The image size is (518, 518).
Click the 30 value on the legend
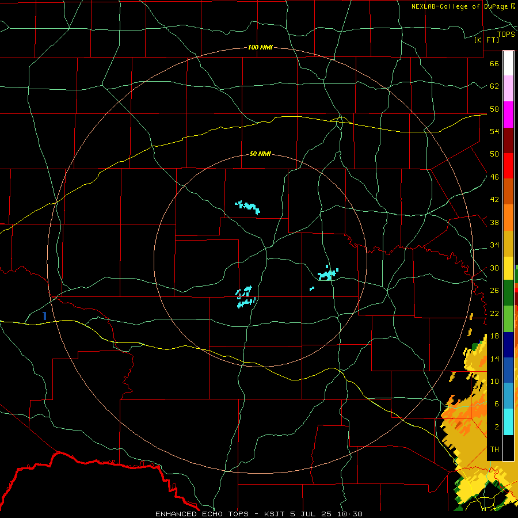tap(494, 268)
